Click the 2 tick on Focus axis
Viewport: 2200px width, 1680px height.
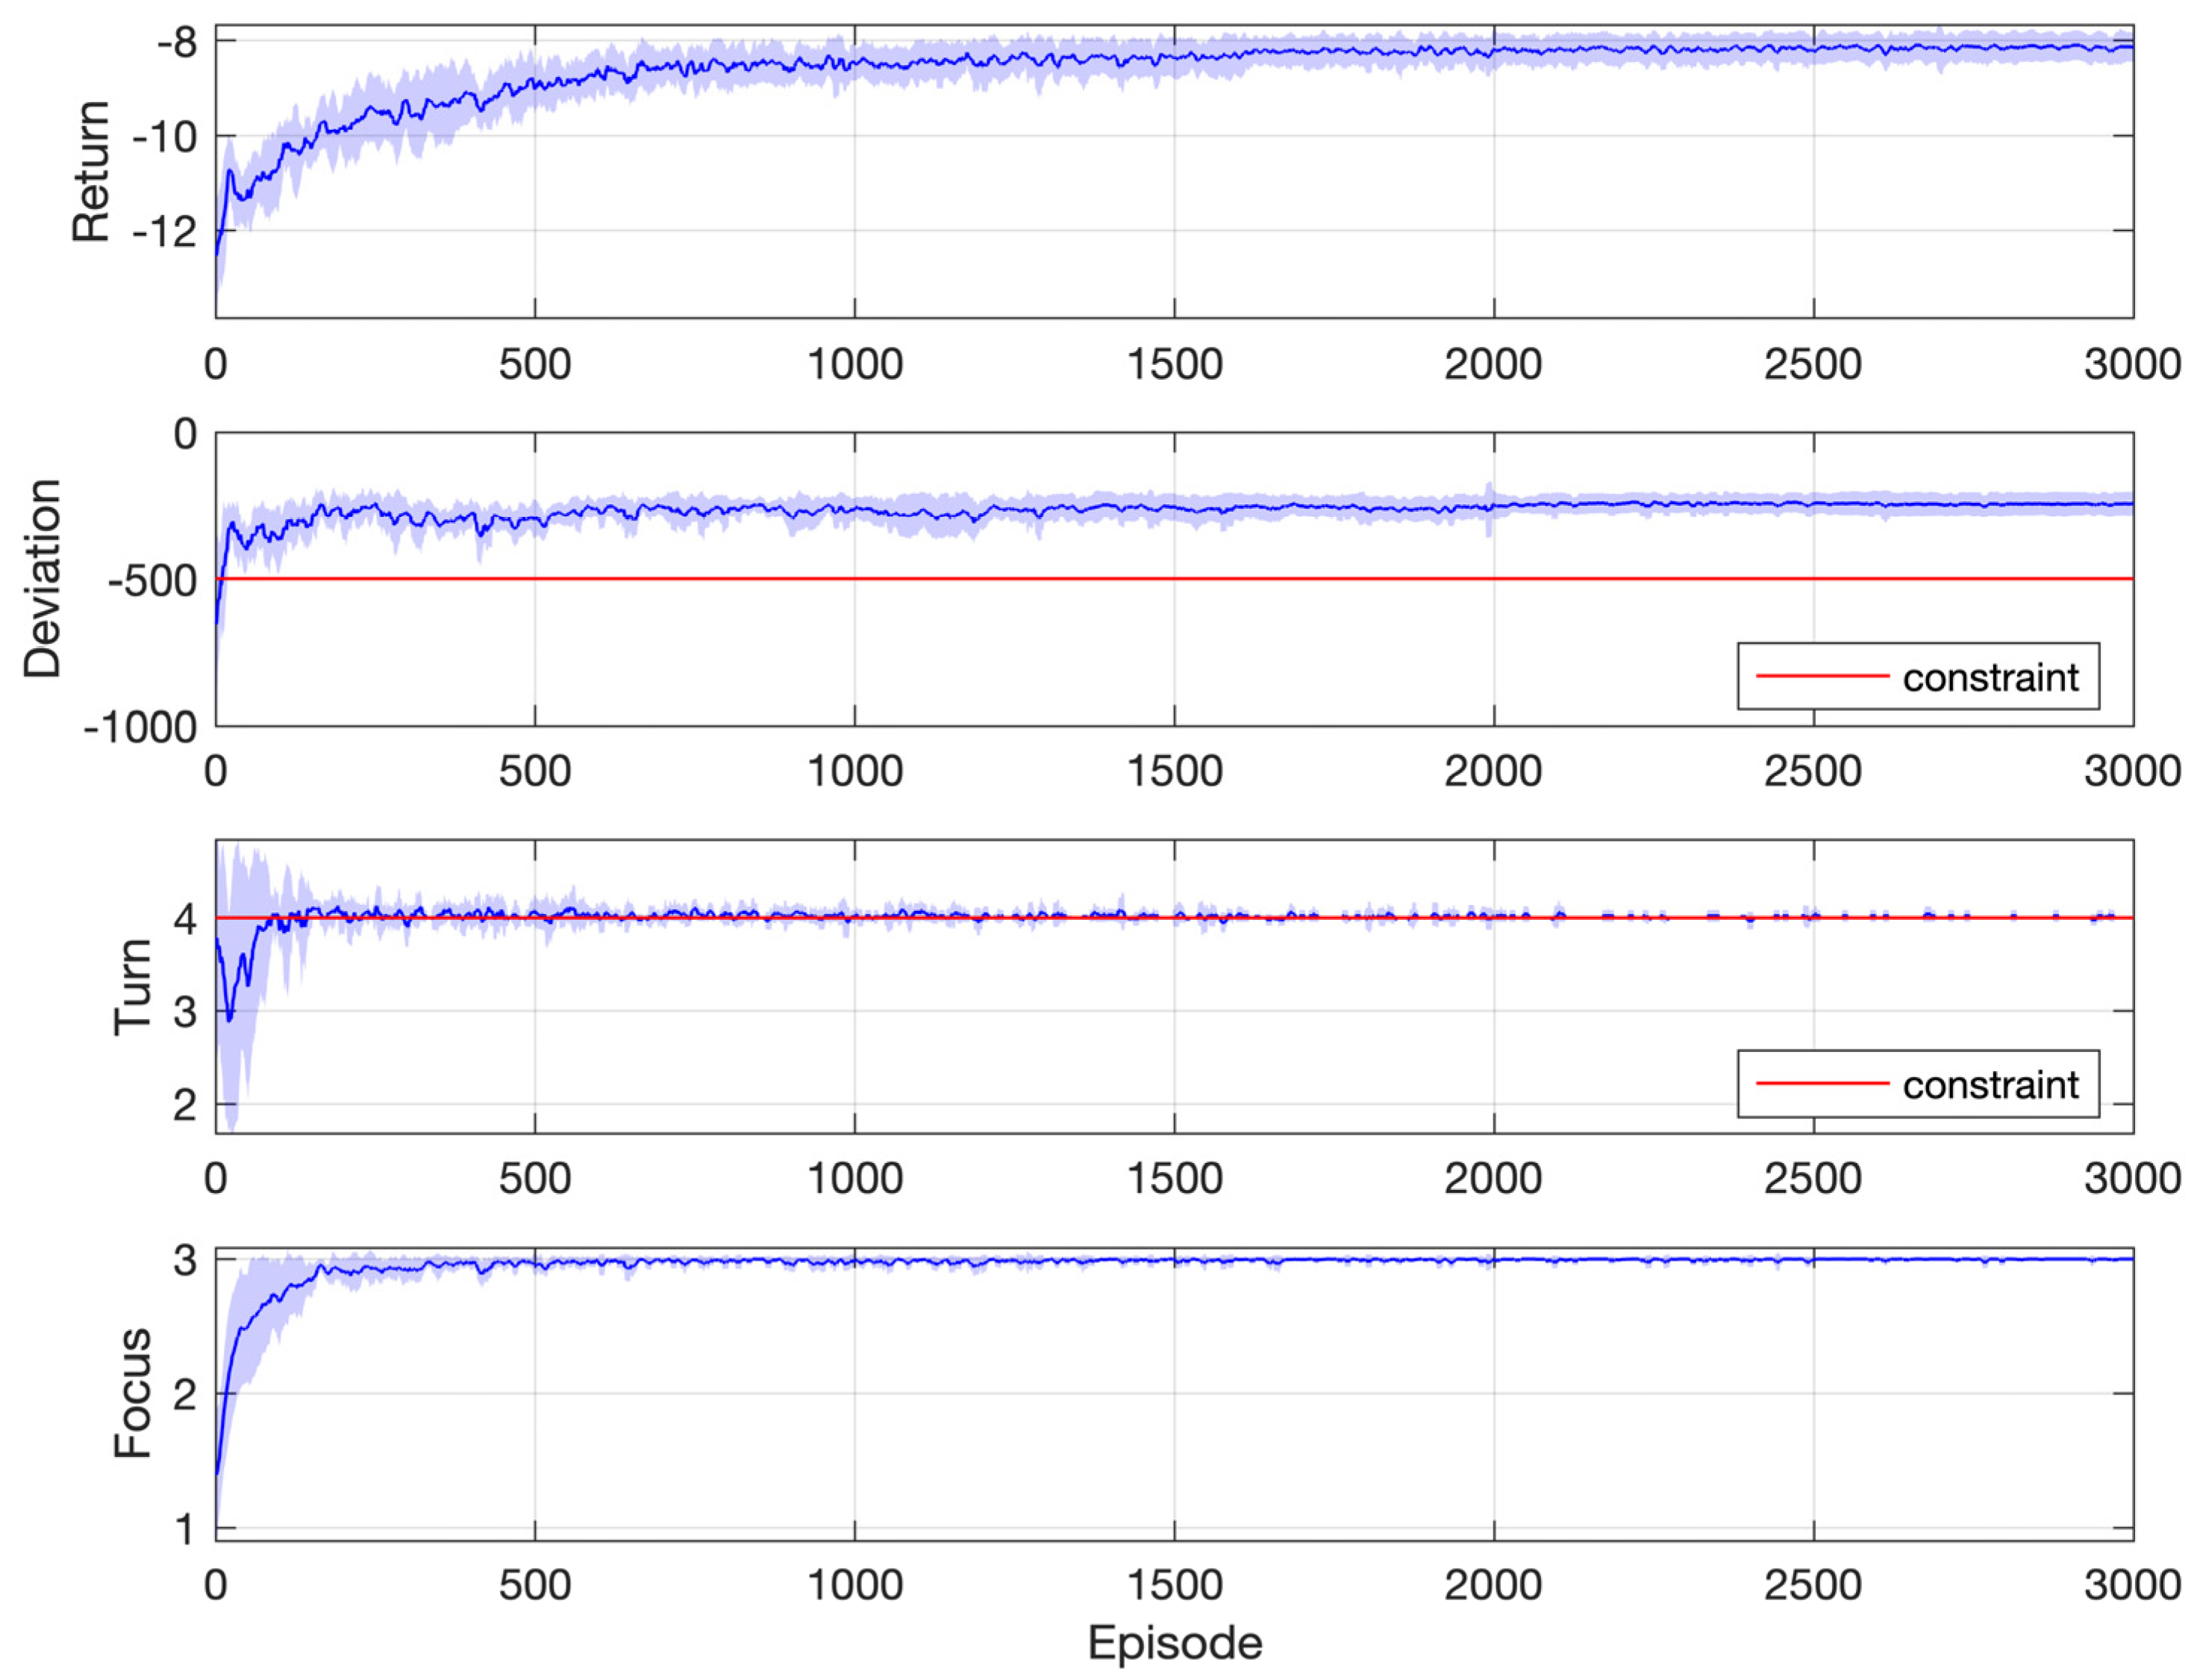tap(185, 1394)
